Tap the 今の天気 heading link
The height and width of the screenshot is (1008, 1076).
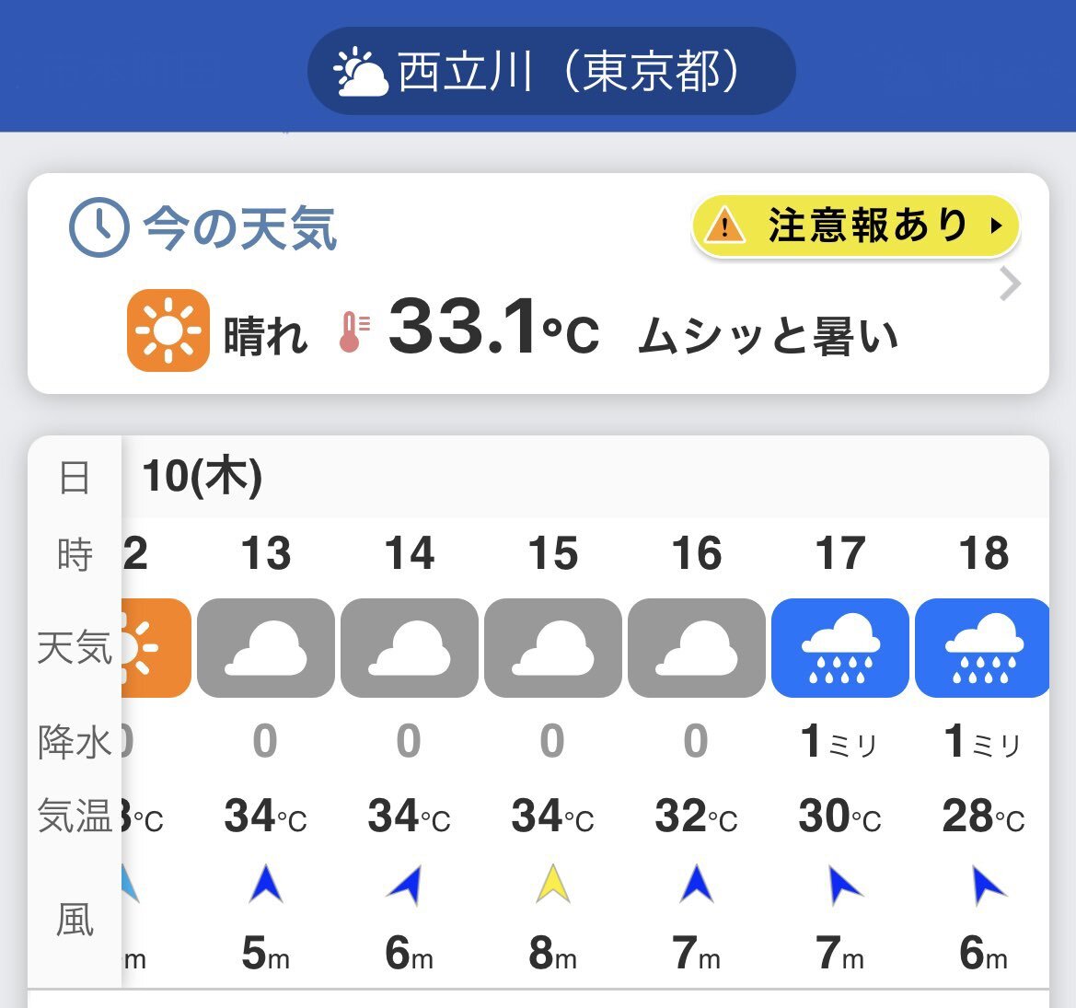[239, 227]
